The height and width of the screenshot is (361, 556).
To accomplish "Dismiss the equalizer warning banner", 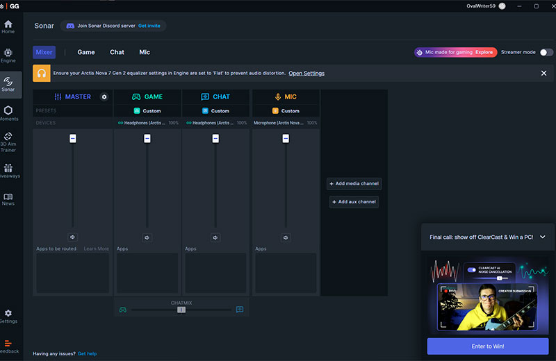I will [543, 73].
